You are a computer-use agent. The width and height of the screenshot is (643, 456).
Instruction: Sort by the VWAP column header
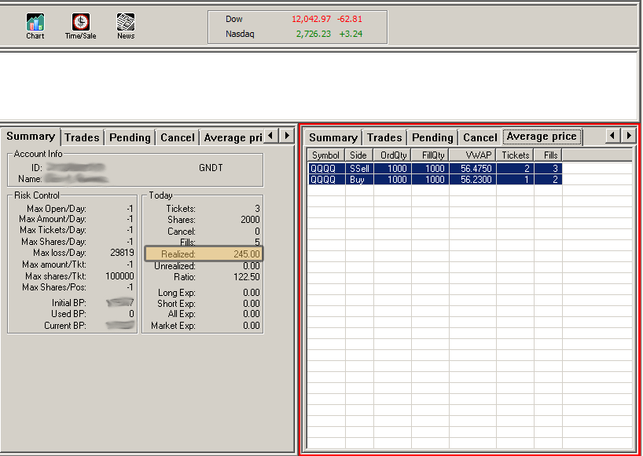coord(477,155)
